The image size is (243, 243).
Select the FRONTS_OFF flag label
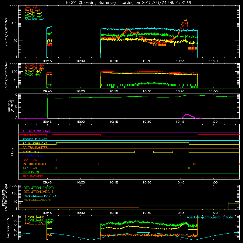click(32, 172)
